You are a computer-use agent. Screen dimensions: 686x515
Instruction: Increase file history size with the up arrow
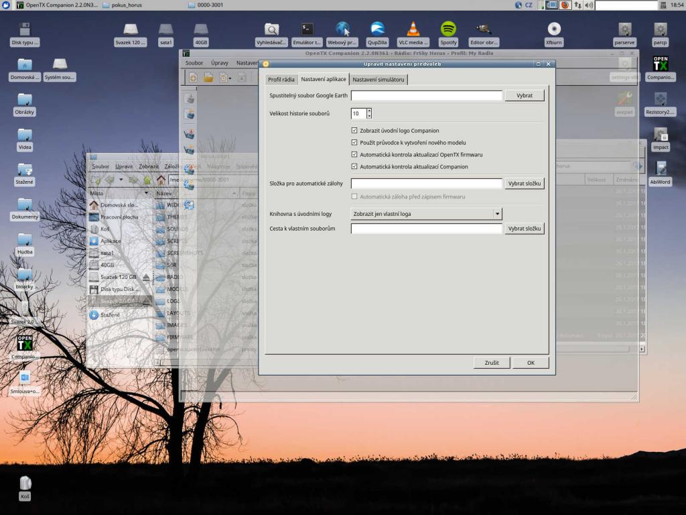[x=369, y=111]
